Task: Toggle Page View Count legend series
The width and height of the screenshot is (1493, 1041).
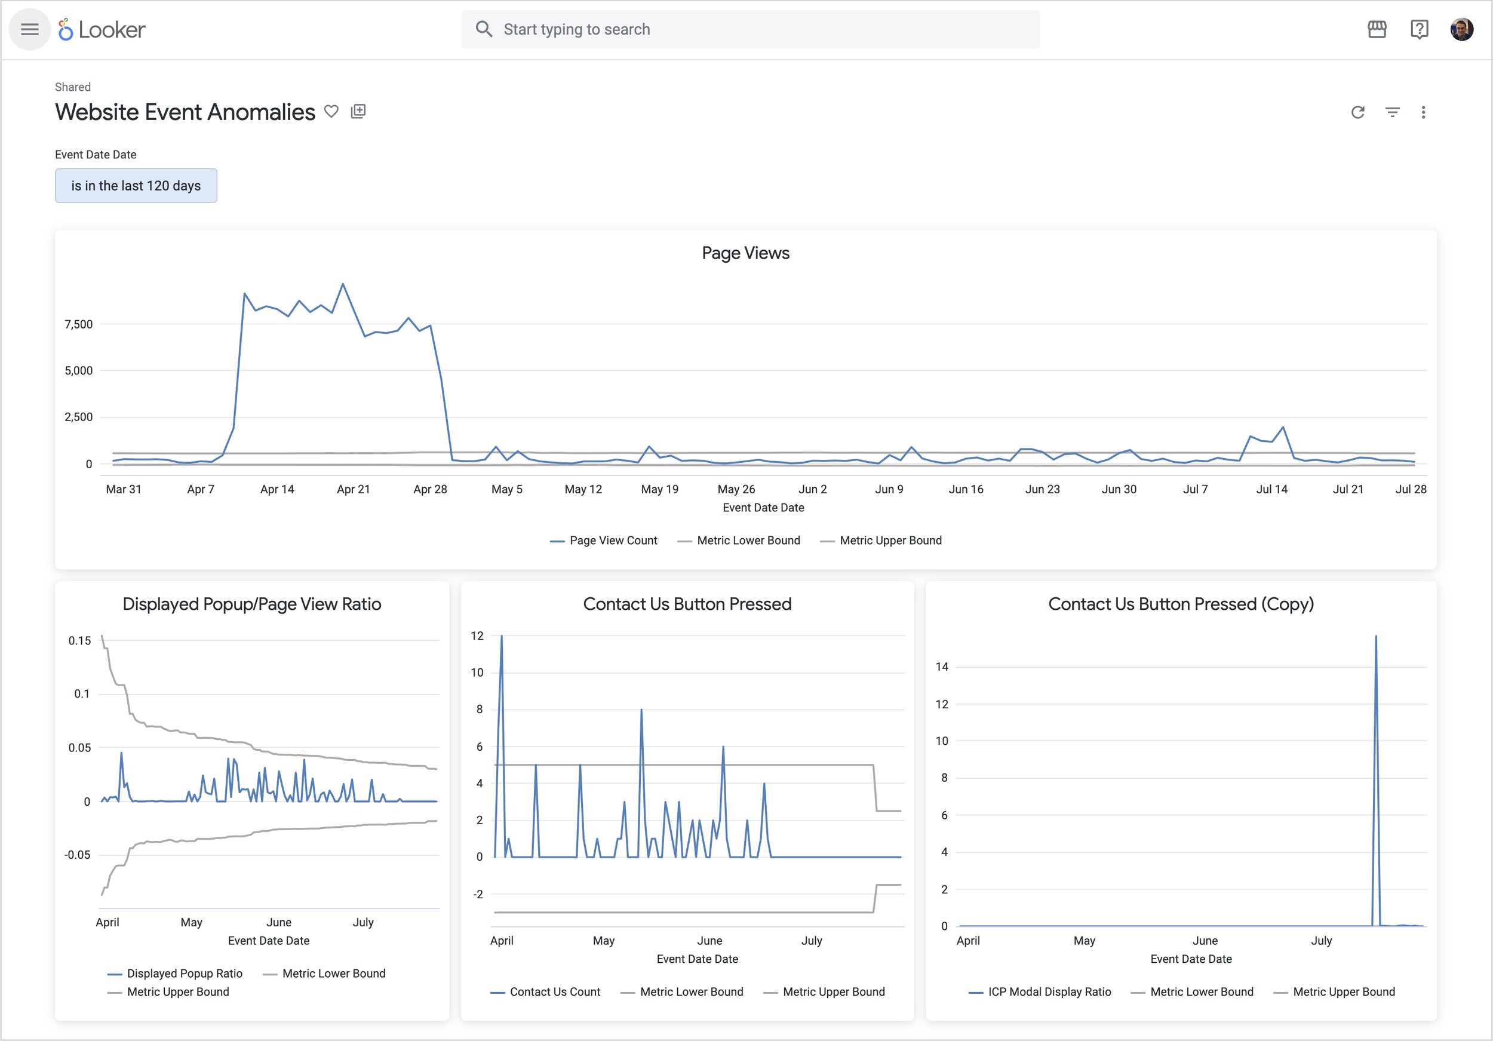Action: (604, 541)
